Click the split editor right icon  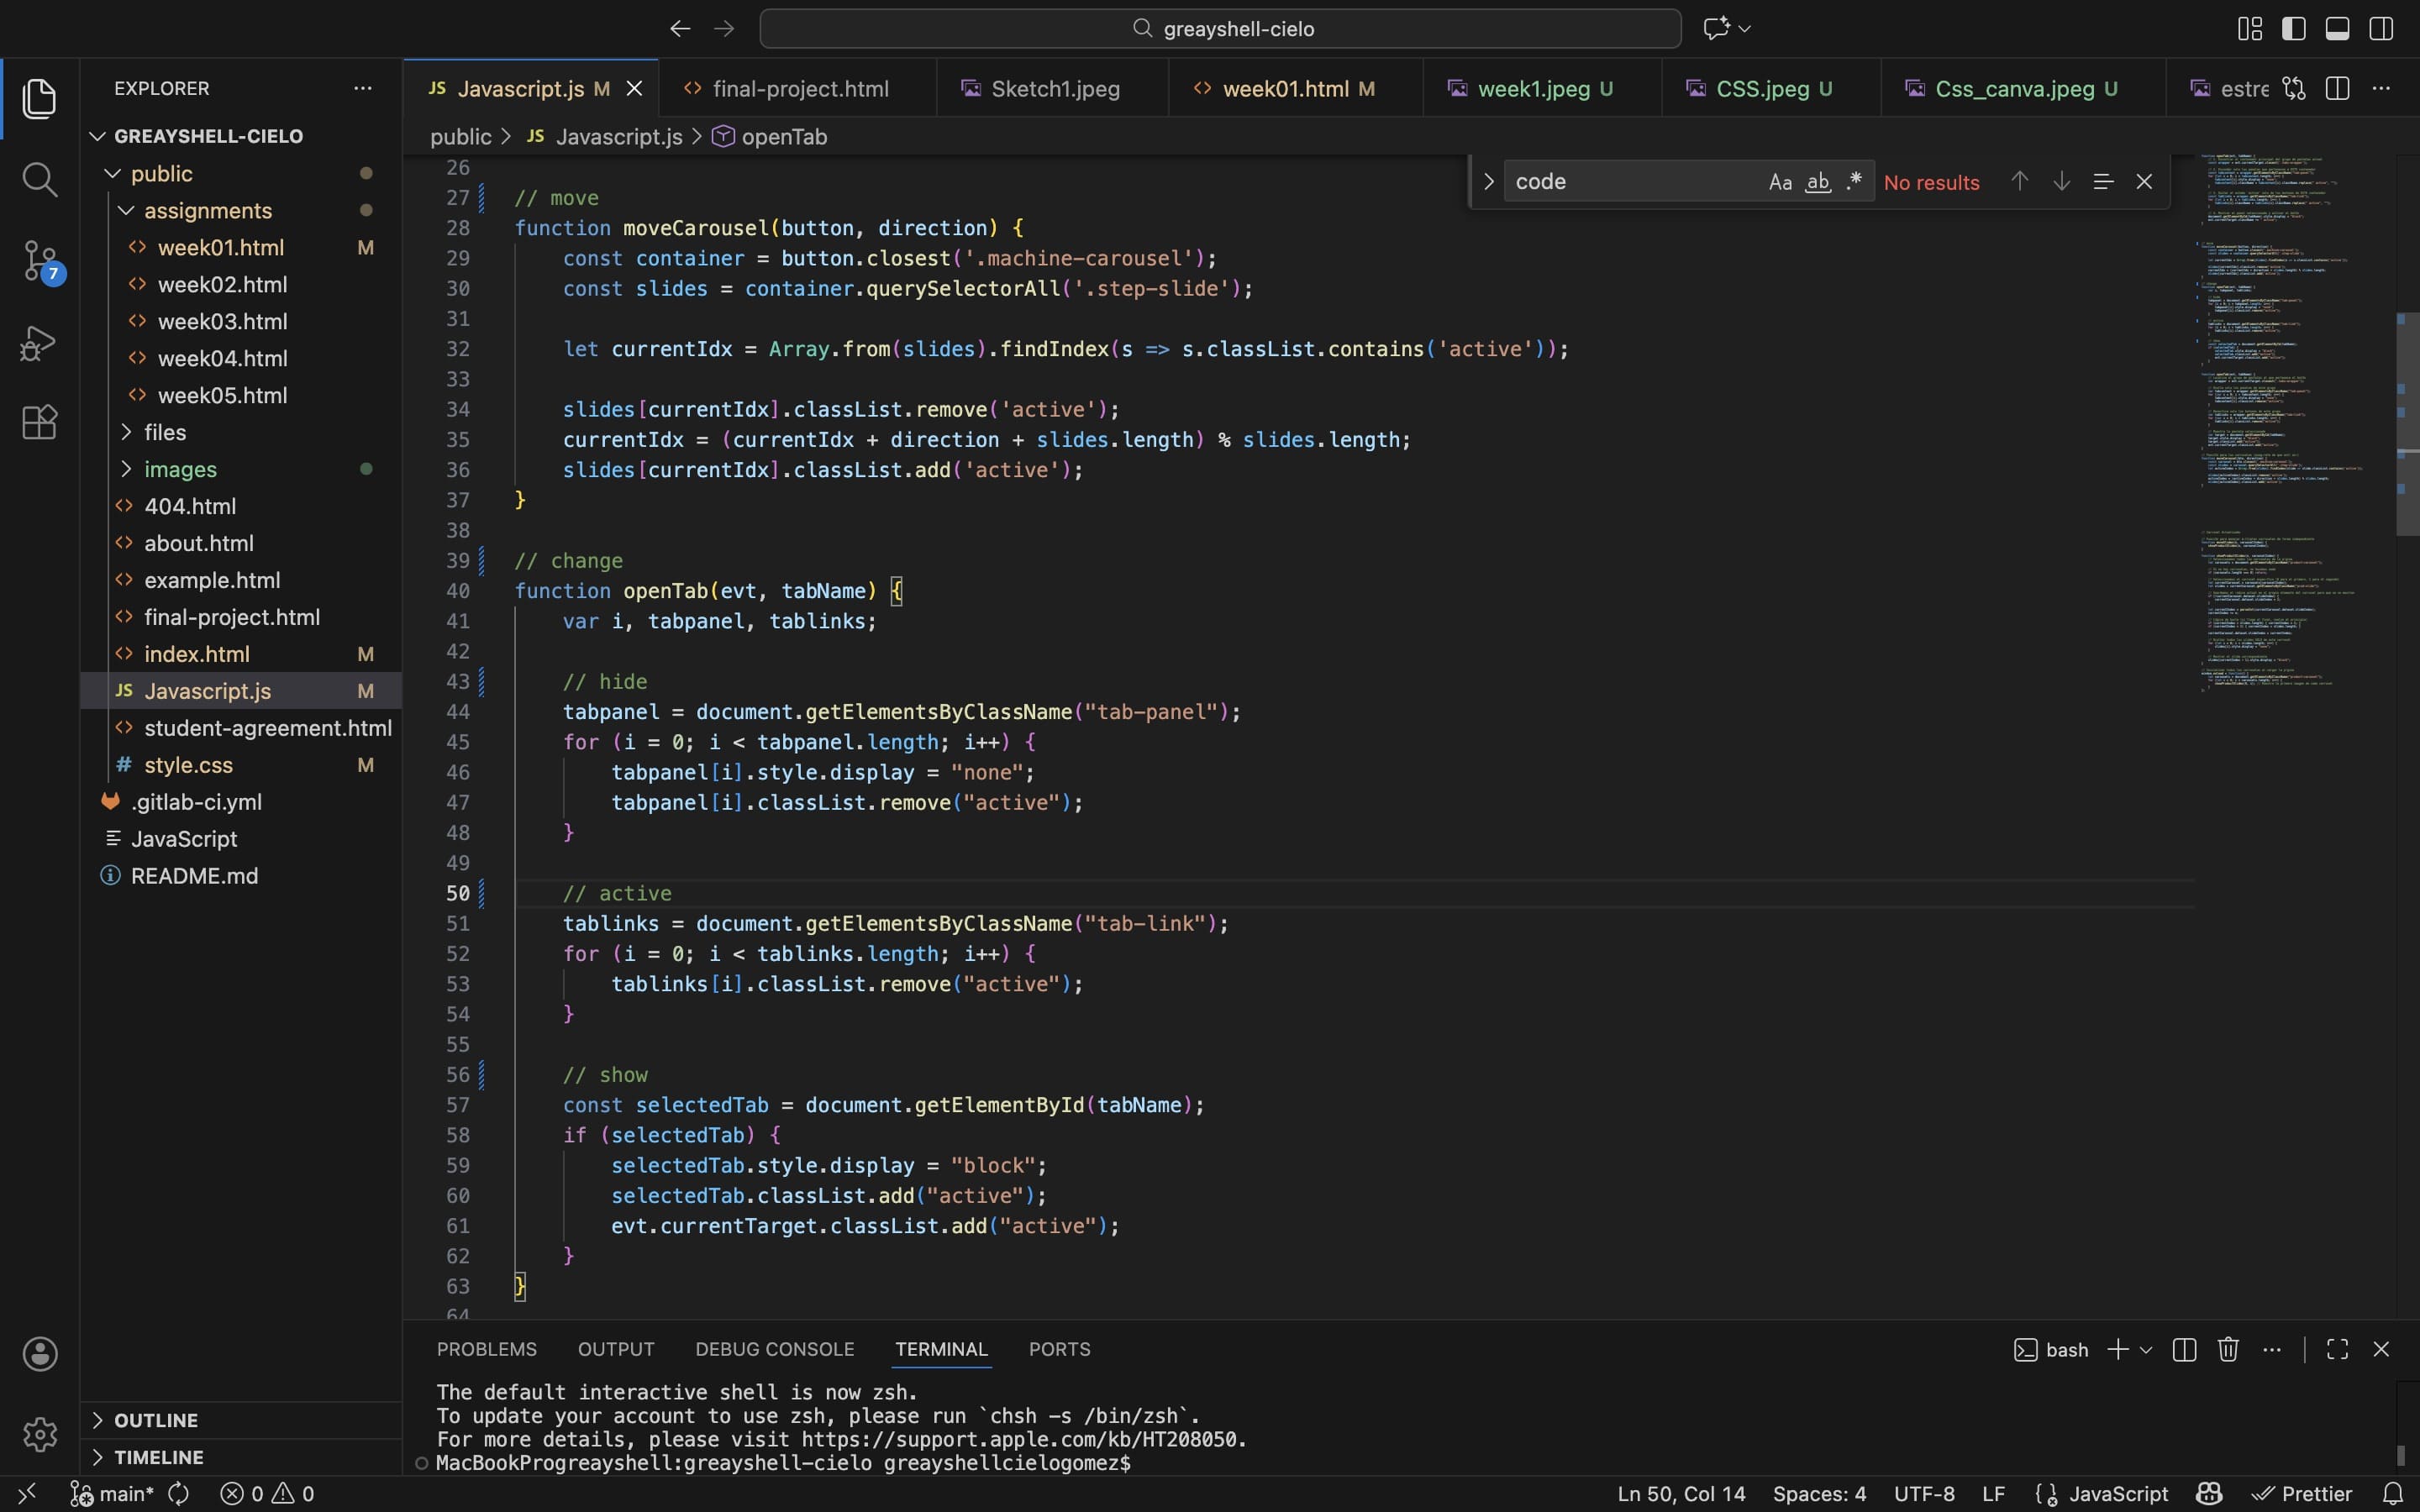[2337, 88]
